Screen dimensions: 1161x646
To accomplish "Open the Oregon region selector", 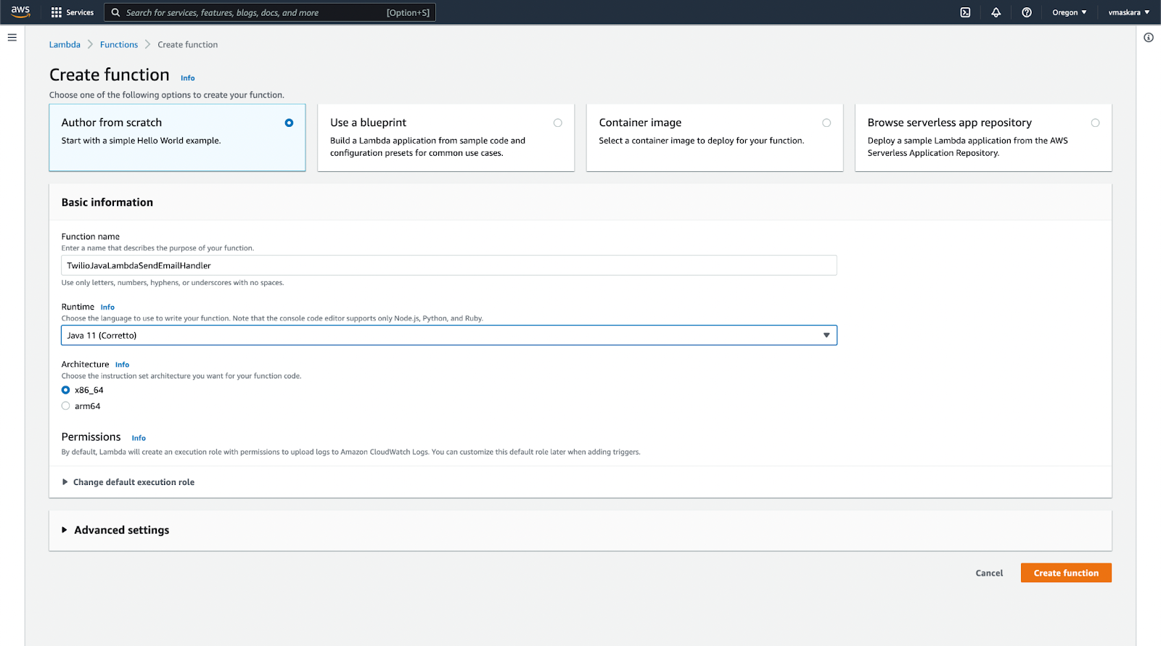I will pyautogui.click(x=1070, y=12).
